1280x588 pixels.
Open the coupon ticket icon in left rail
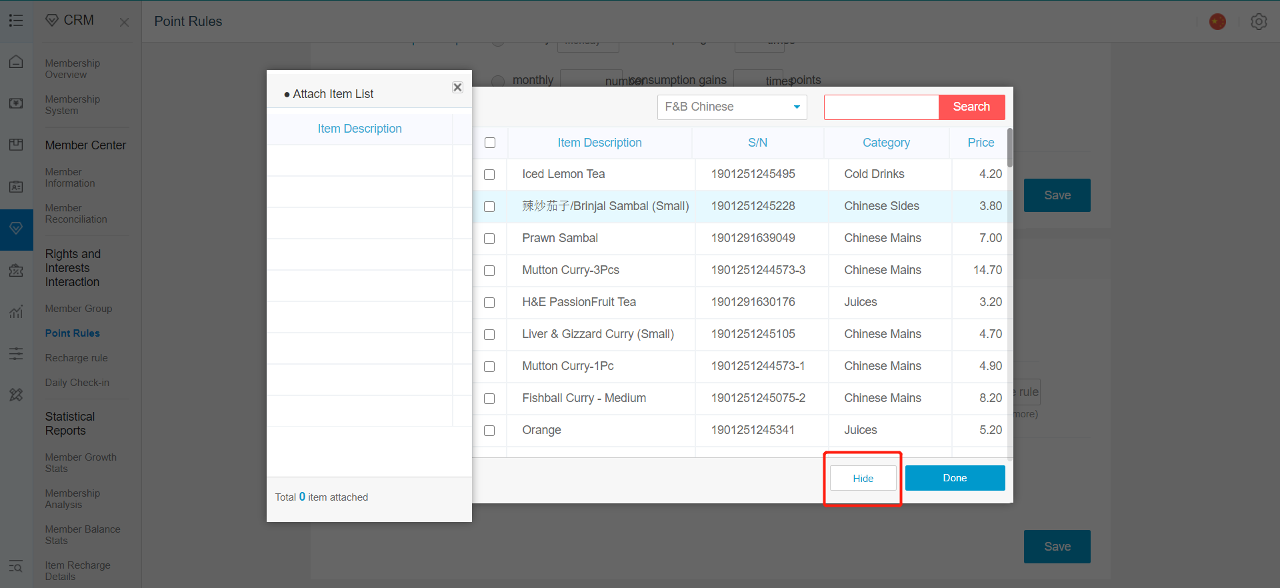(x=16, y=270)
